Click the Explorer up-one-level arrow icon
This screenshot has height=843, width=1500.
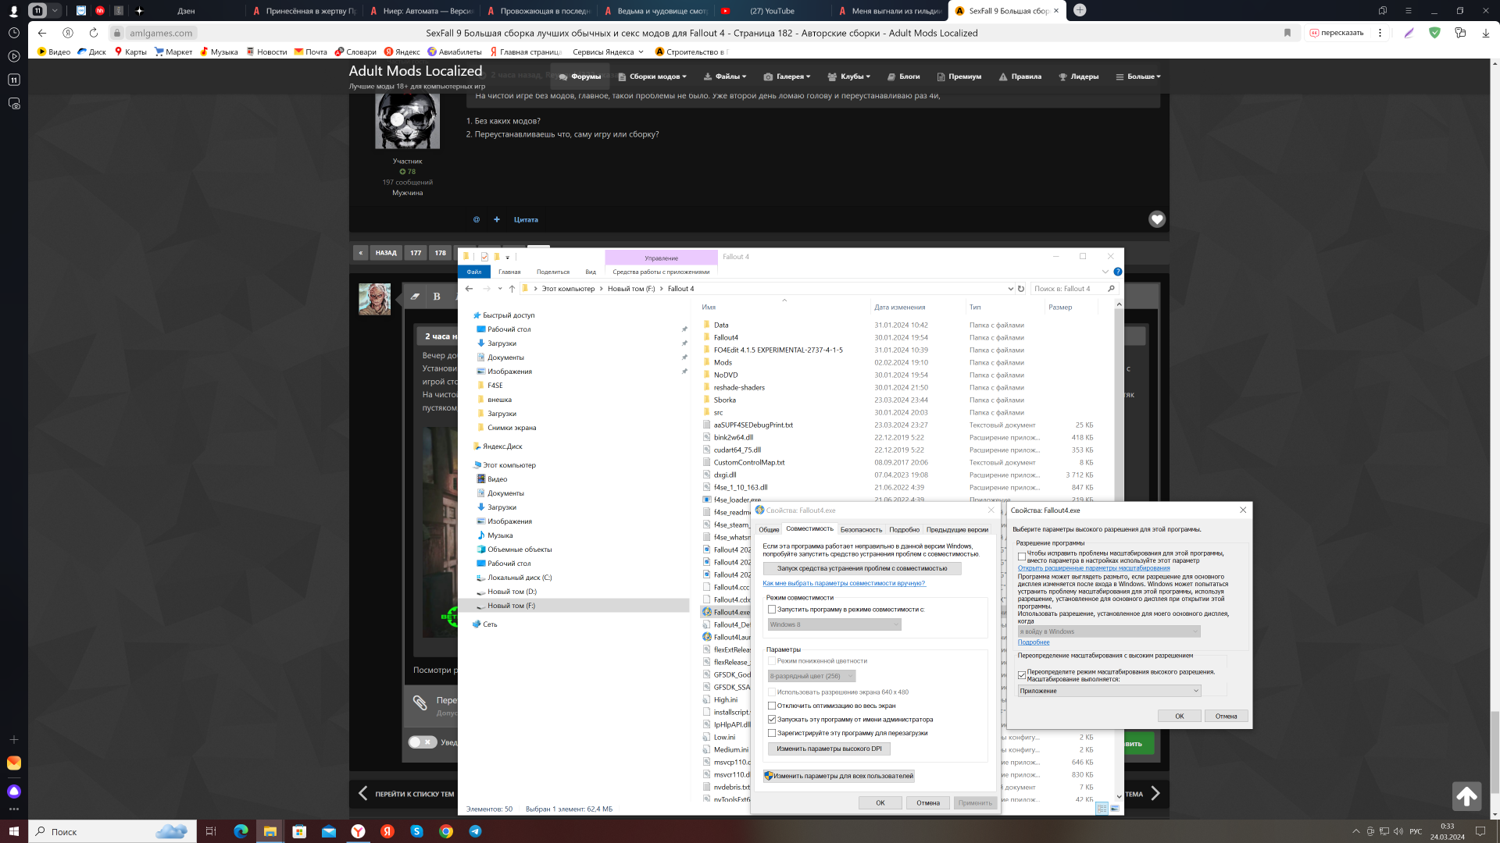[x=512, y=289]
